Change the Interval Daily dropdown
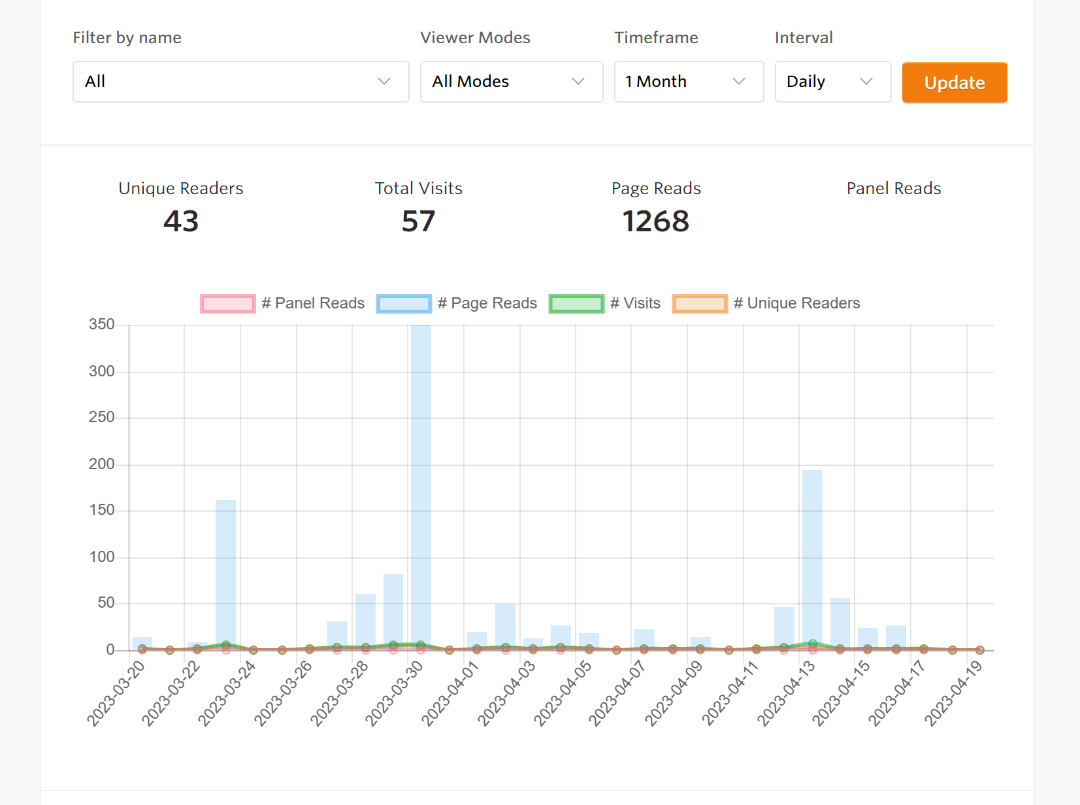Viewport: 1080px width, 805px height. (x=832, y=82)
